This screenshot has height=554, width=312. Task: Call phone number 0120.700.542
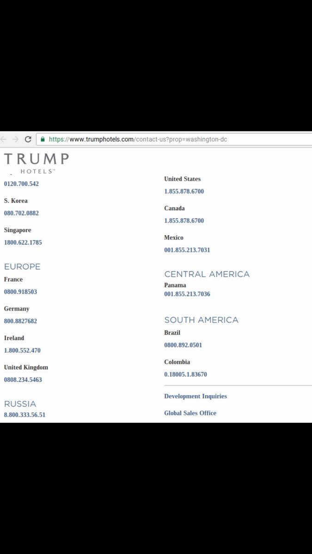coord(21,184)
